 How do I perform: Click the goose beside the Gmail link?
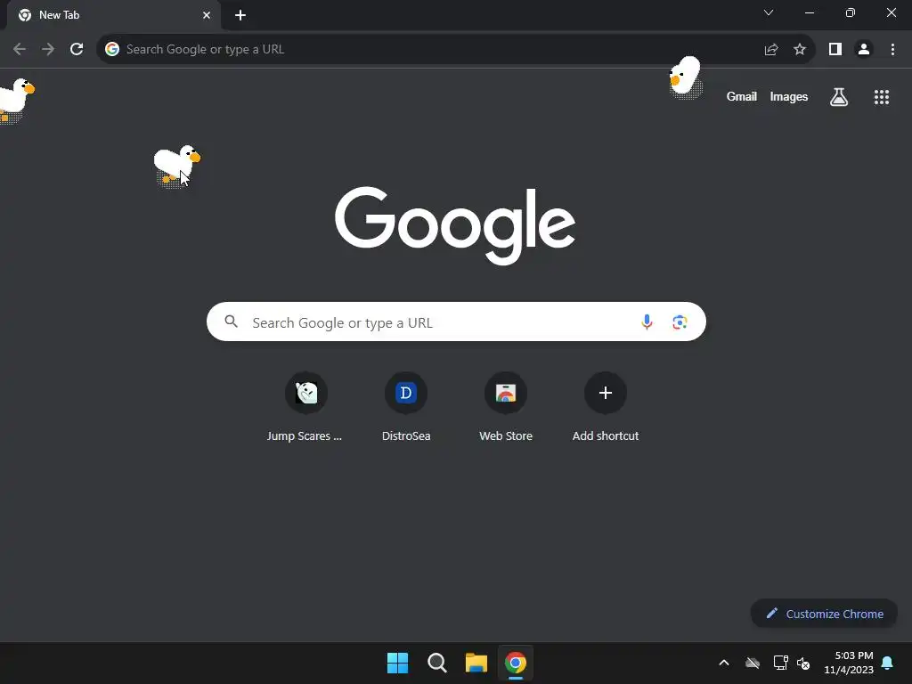(685, 77)
